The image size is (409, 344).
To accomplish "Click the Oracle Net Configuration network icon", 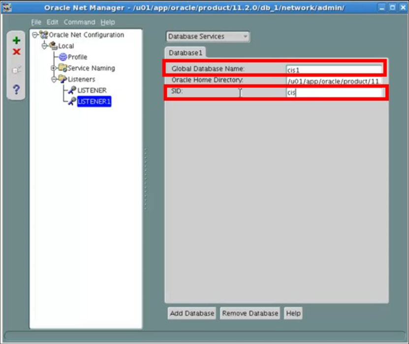I will pos(44,34).
